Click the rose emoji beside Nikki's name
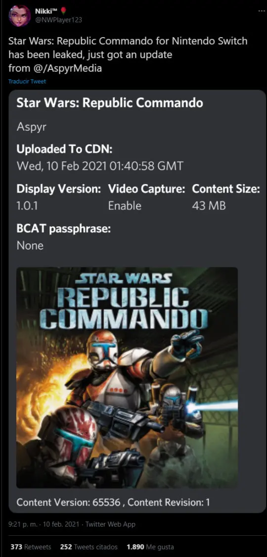 (x=63, y=11)
